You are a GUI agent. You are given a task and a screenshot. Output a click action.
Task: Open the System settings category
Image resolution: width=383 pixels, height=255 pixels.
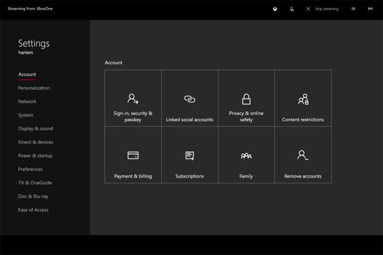click(26, 115)
